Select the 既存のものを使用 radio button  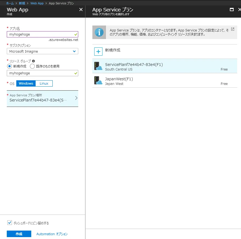[32, 66]
